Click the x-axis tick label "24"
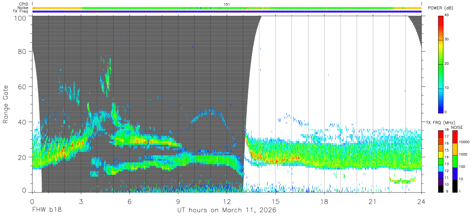The width and height of the screenshot is (474, 218). 421,201
